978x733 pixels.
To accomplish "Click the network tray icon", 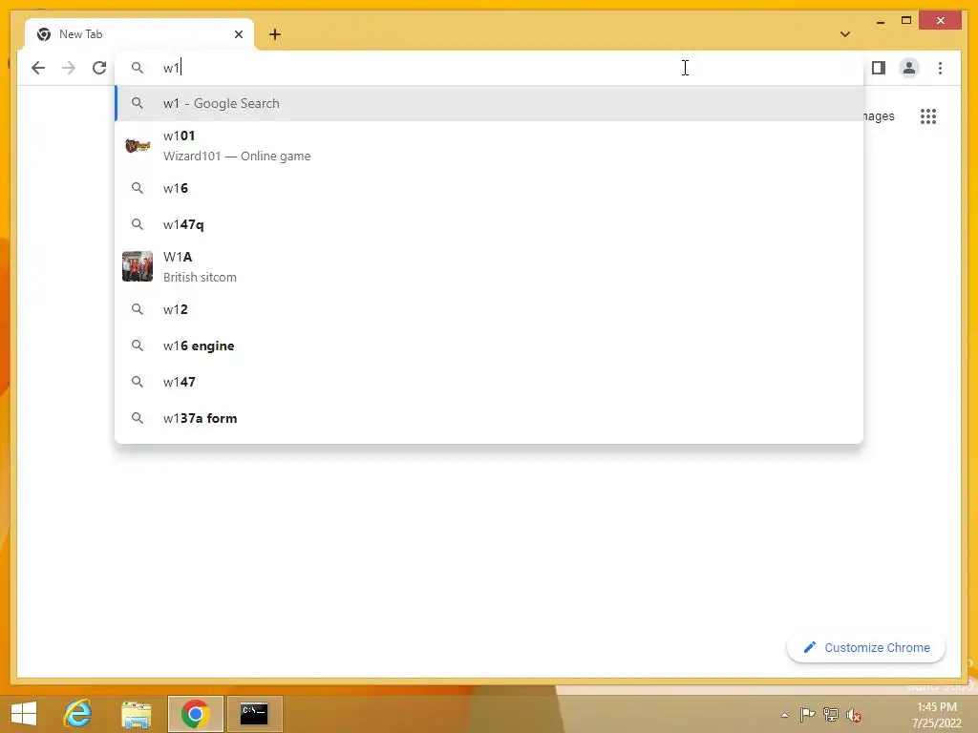I will (x=831, y=715).
